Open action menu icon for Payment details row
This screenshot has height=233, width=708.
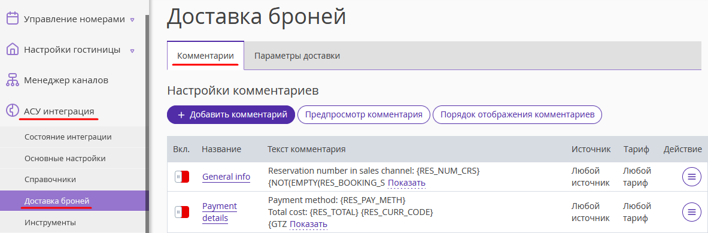coord(691,211)
